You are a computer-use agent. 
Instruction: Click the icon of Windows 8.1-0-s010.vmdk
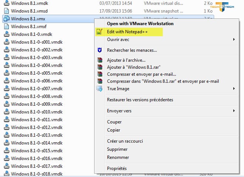pyautogui.click(x=6, y=112)
